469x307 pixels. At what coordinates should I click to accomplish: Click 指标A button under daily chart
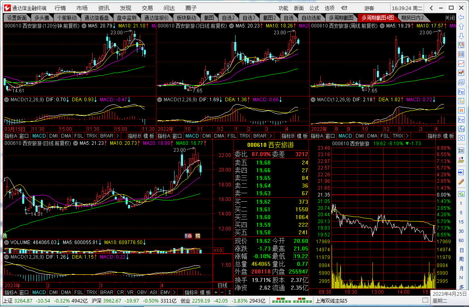[11, 292]
